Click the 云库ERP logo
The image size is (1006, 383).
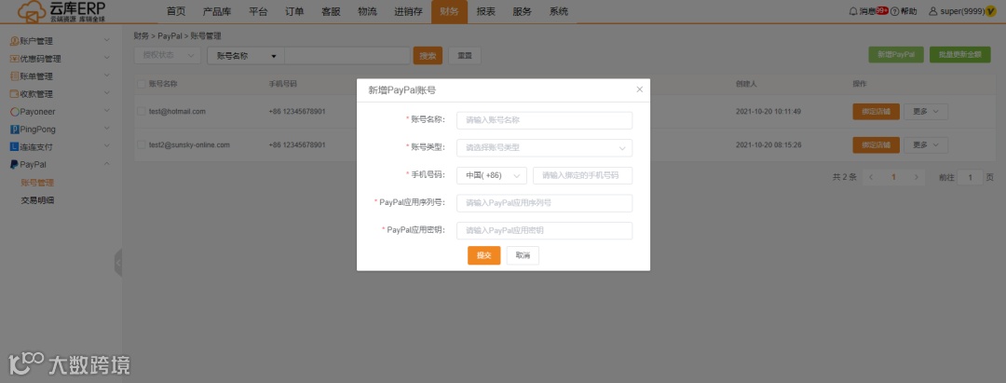point(61,11)
